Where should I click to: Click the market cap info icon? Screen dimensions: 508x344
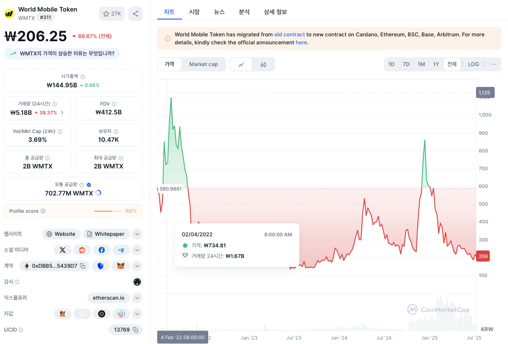click(83, 77)
